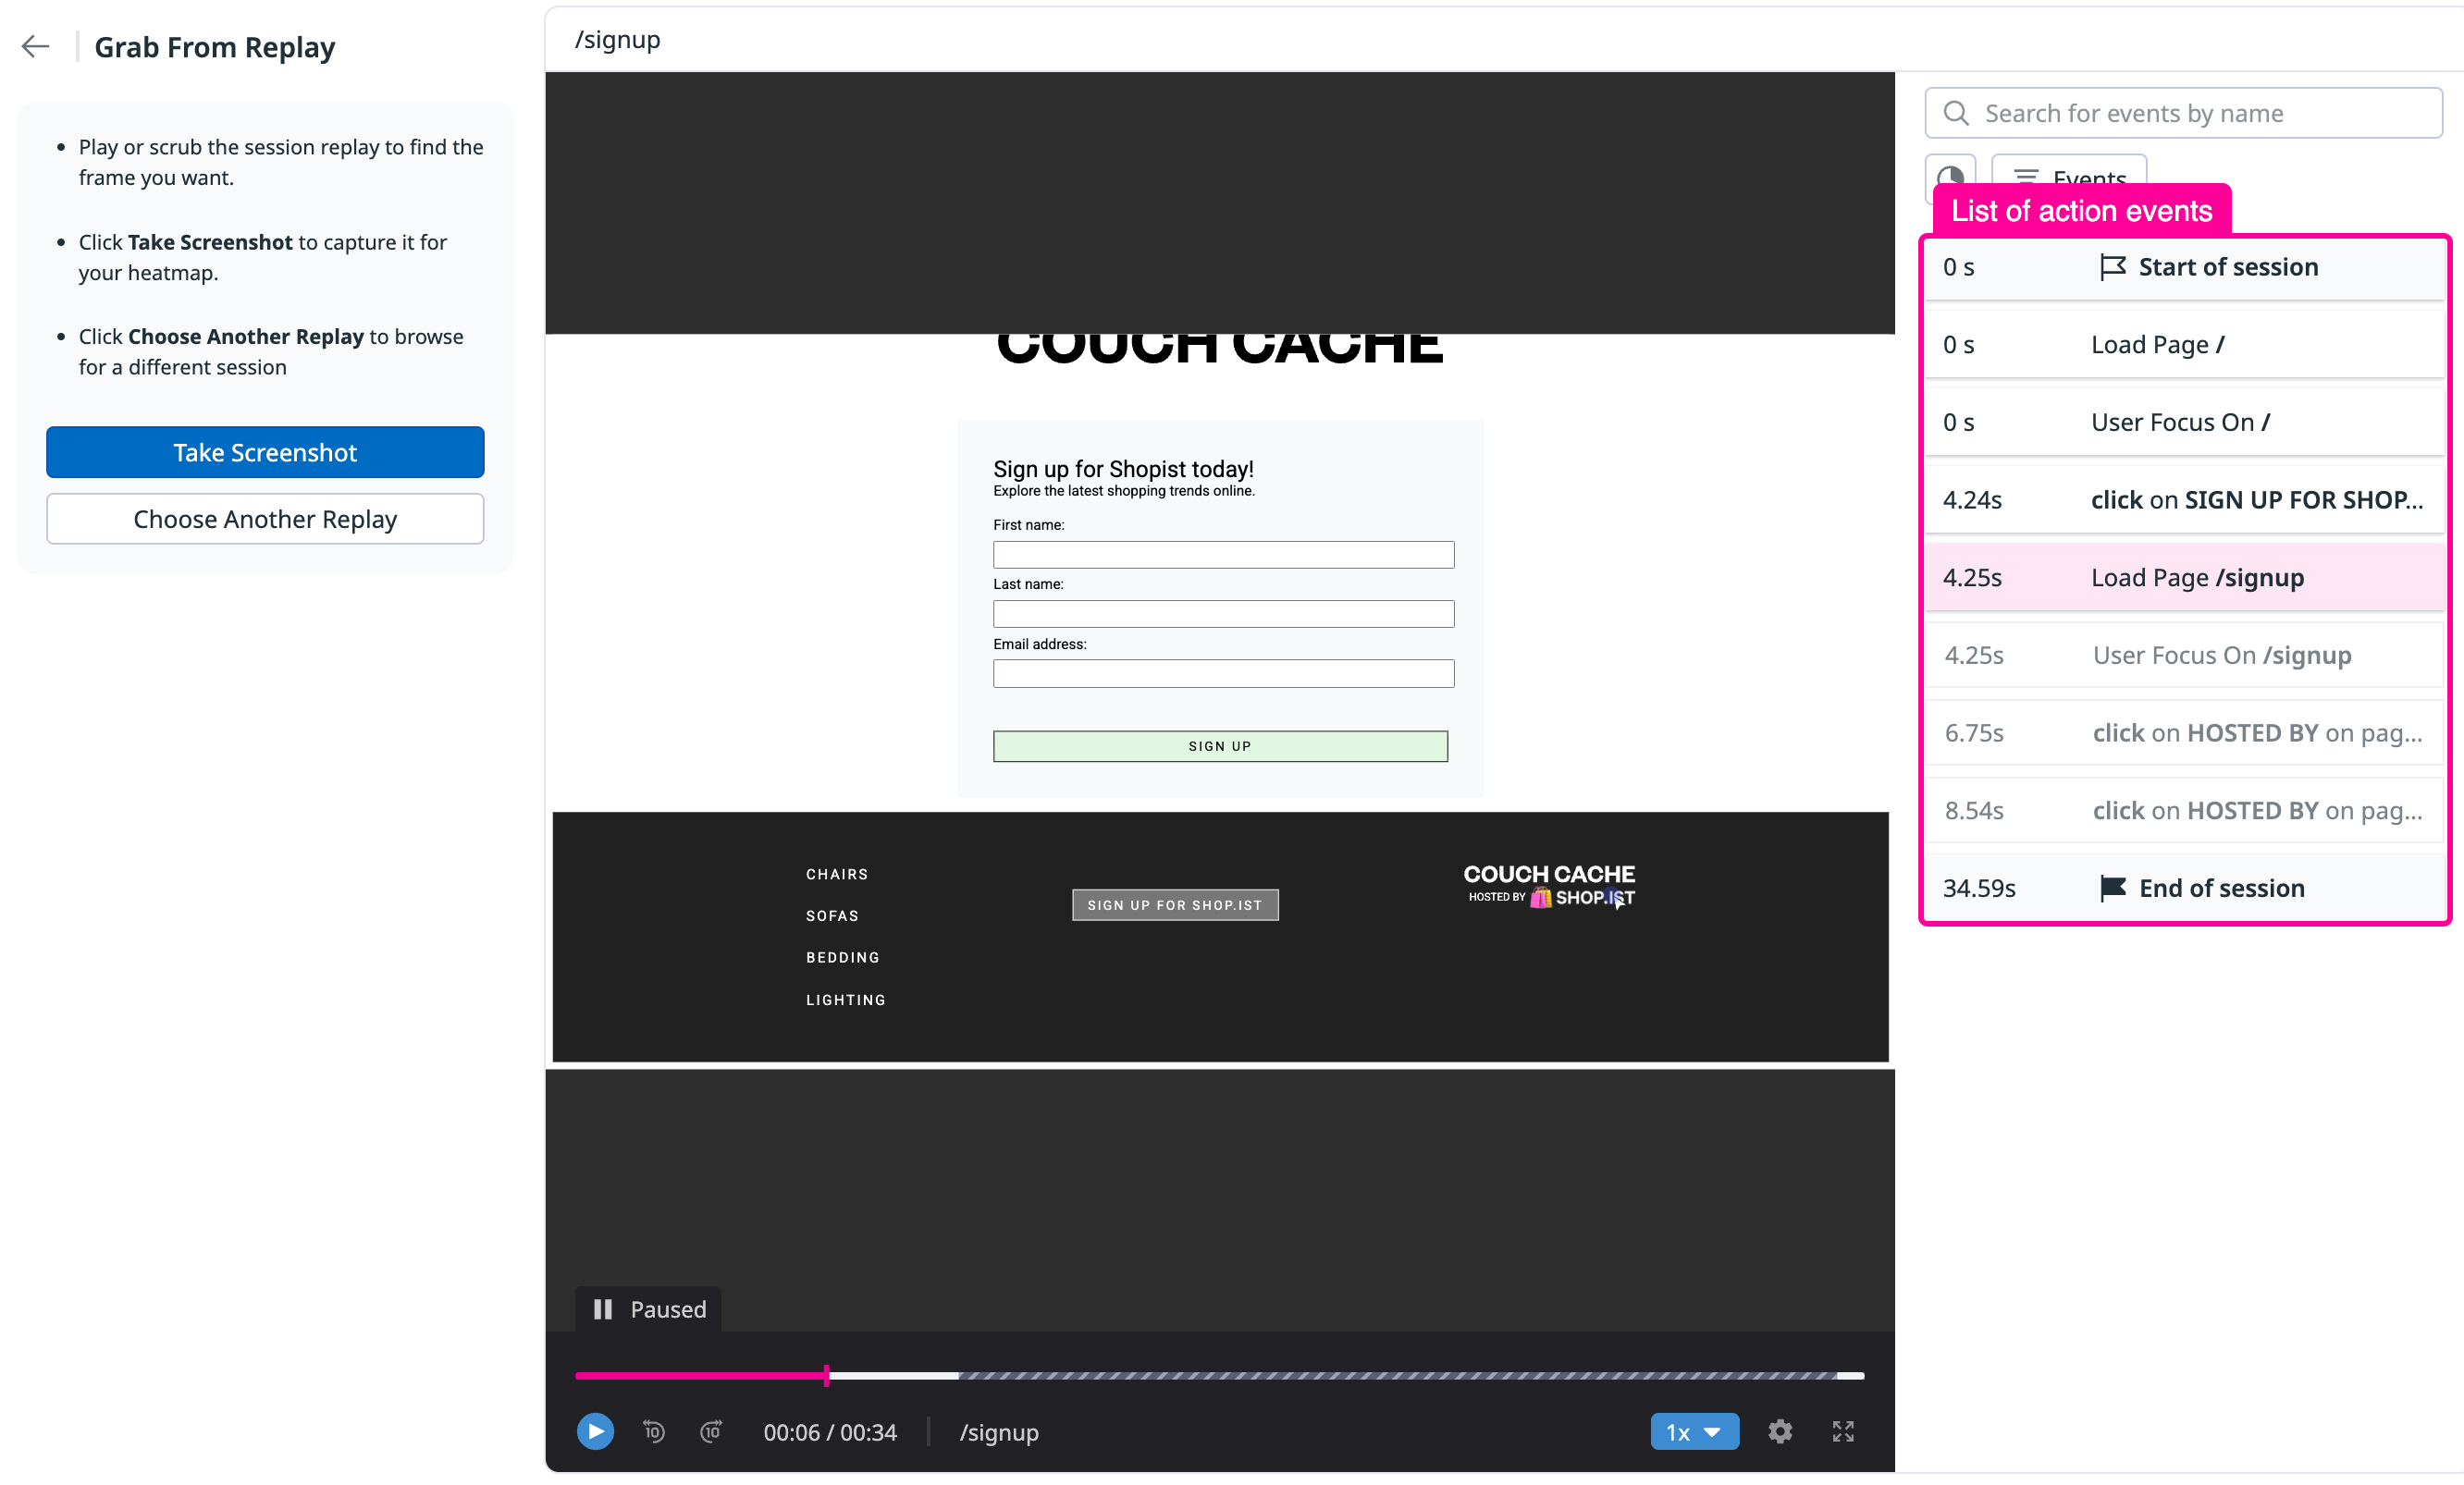Select the 6.75s click on HOSTED BY event
Viewport: 2464px width, 1485px height.
[x=2185, y=733]
